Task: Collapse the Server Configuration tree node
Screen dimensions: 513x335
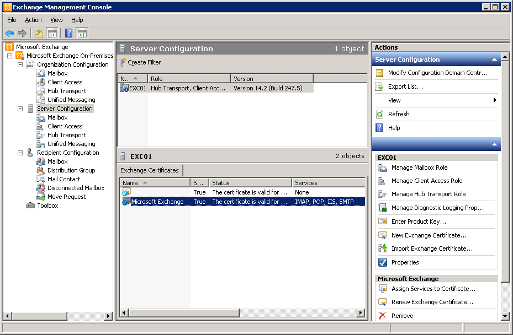Action: [x=20, y=109]
